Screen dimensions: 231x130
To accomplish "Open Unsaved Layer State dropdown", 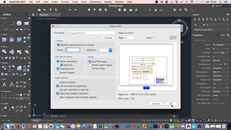I will click(x=211, y=30).
